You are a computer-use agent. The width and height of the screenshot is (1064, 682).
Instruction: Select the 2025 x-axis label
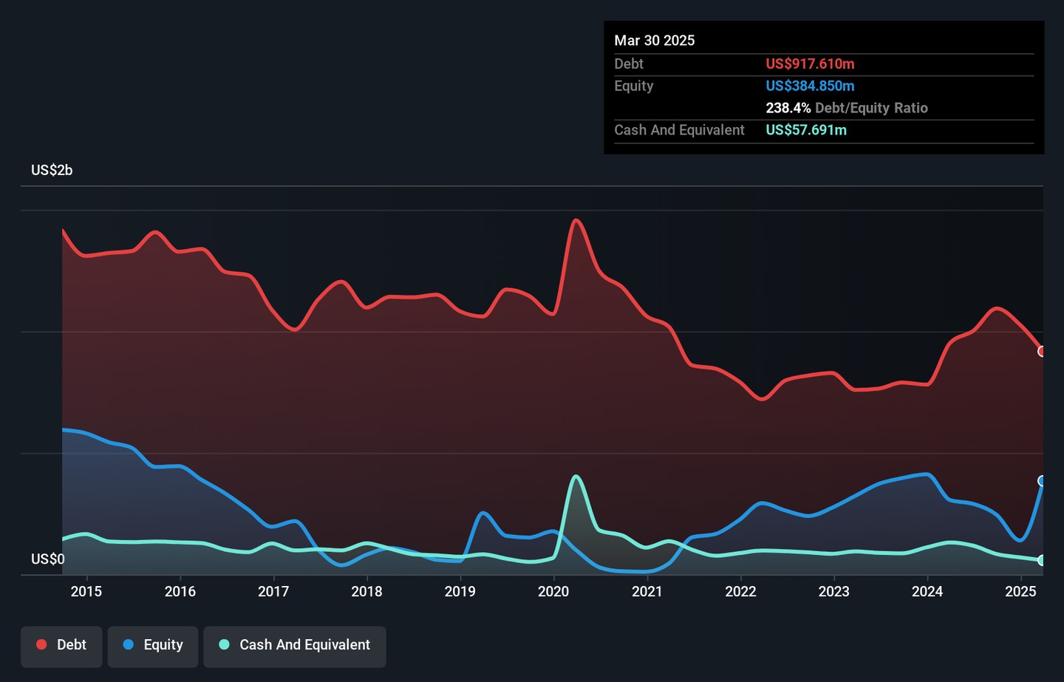click(1020, 591)
